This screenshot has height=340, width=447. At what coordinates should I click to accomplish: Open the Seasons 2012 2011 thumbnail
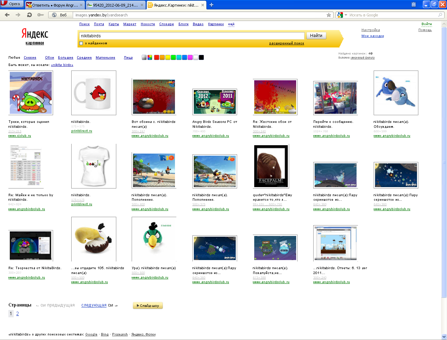coord(215,102)
